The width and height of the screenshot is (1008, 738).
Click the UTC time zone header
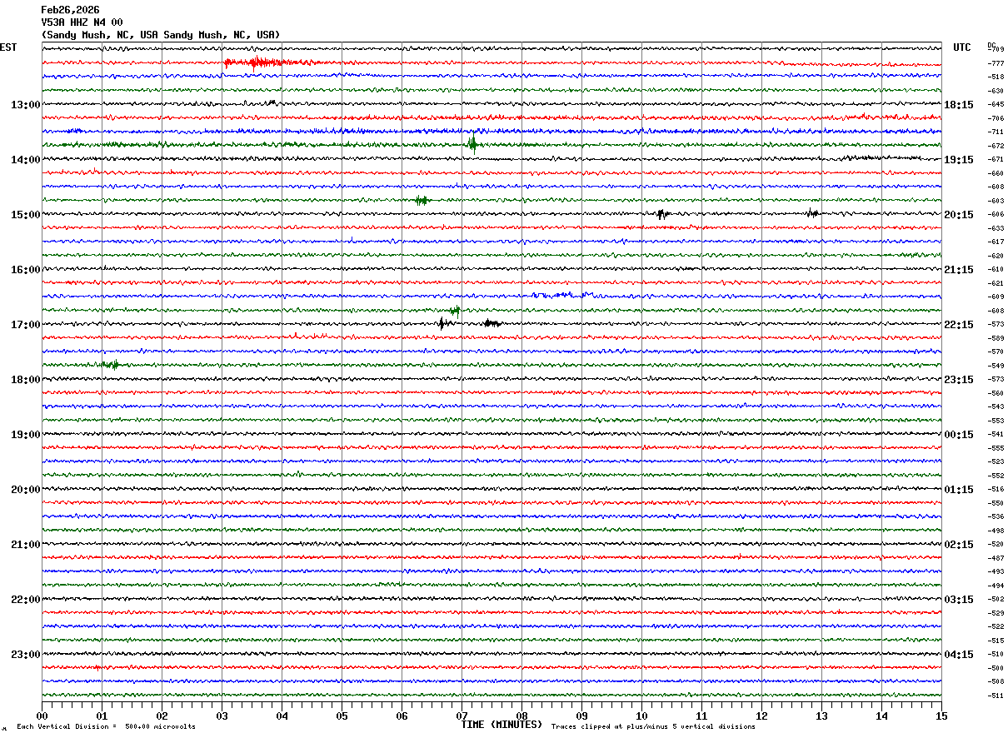click(x=962, y=47)
